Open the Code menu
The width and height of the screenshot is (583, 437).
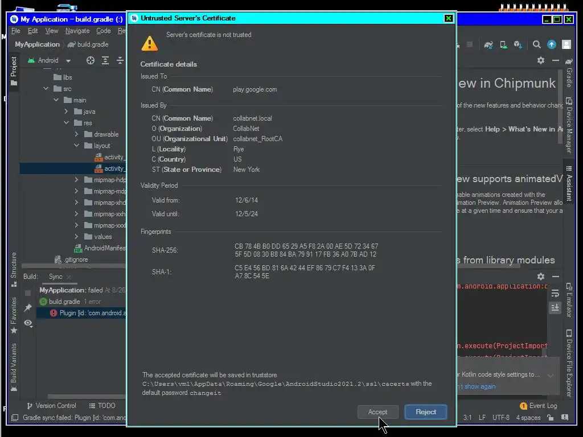point(104,31)
